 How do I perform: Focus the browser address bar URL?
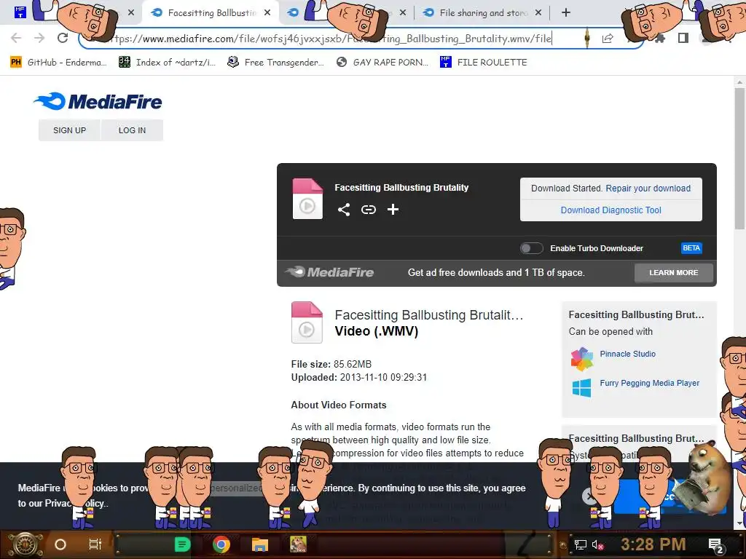tap(329, 39)
